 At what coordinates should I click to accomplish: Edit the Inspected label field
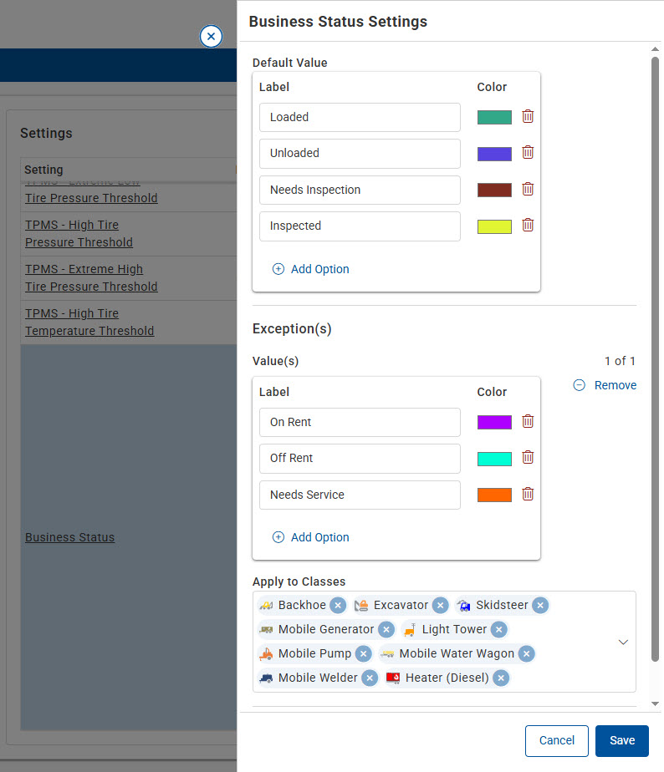coord(360,226)
